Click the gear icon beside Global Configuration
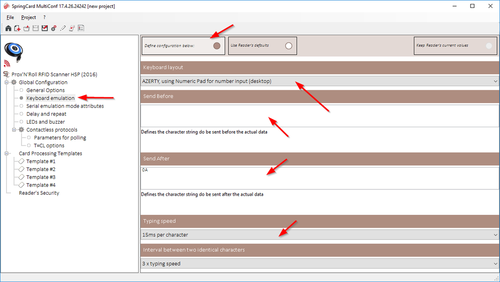The height and width of the screenshot is (282, 500). 14,82
